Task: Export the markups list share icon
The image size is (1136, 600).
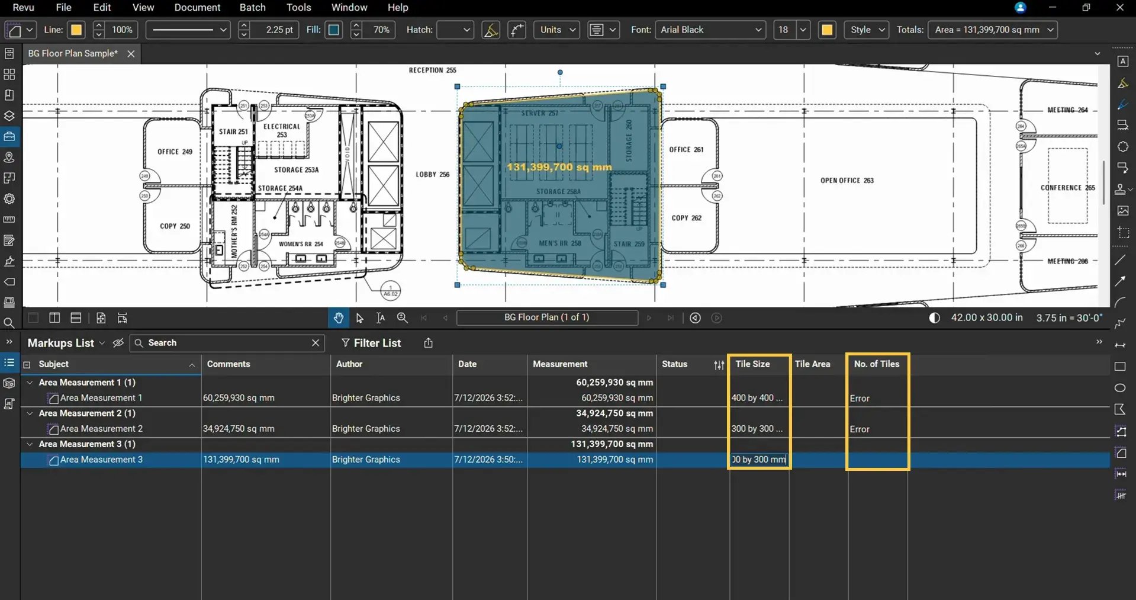Action: [x=429, y=343]
